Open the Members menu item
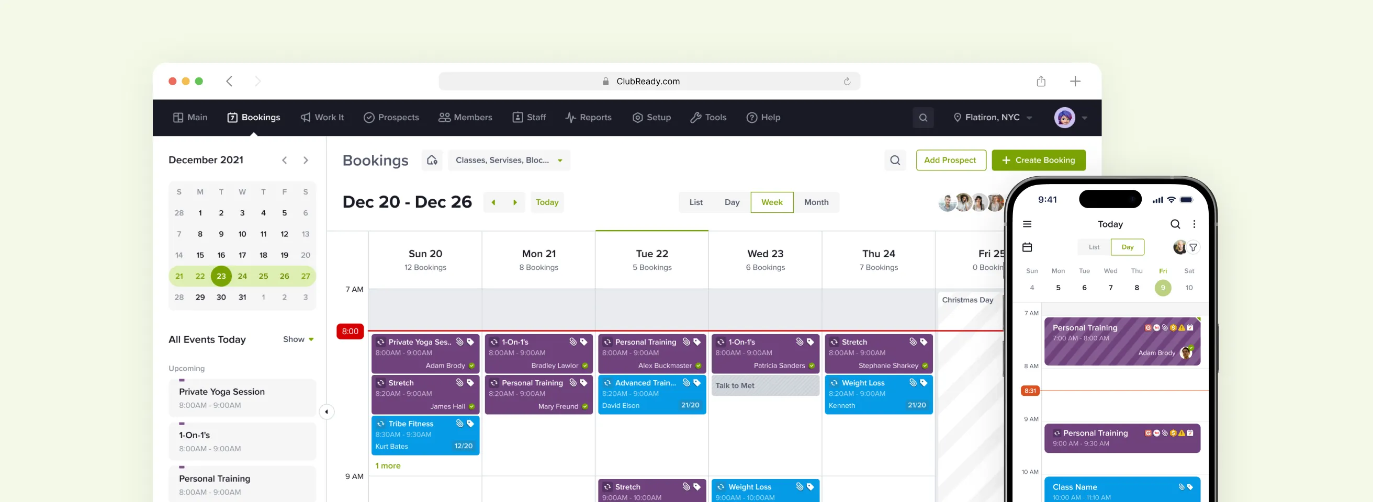Viewport: 1373px width, 502px height. (x=465, y=118)
